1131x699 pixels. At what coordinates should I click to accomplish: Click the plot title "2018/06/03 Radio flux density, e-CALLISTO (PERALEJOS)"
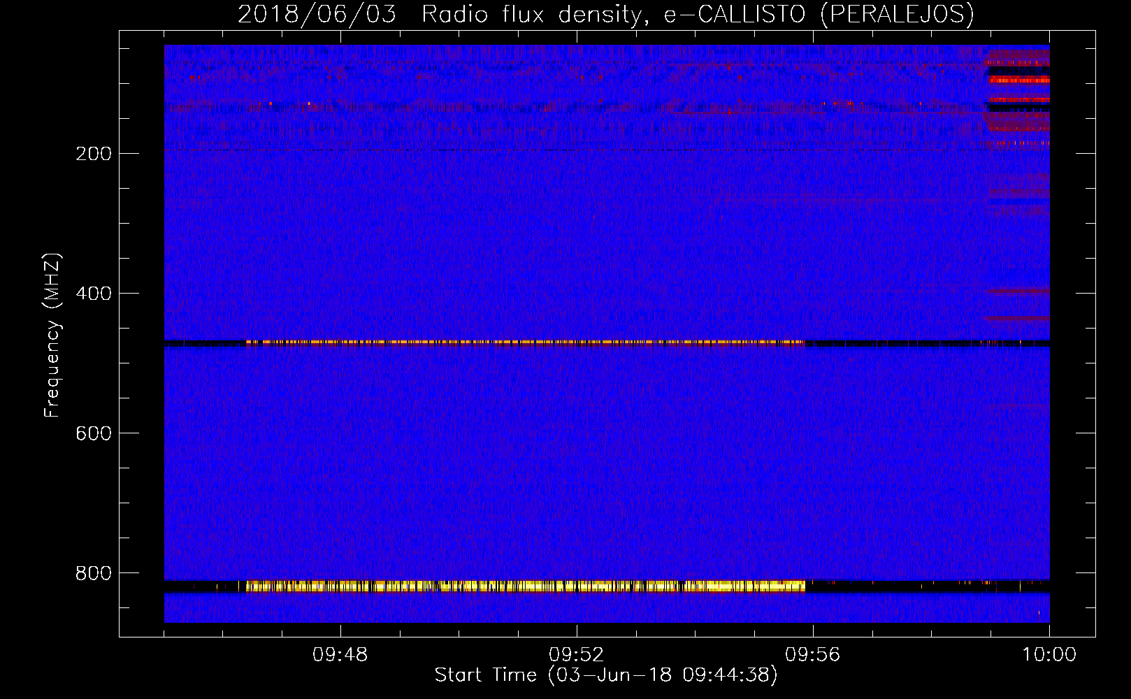pyautogui.click(x=605, y=14)
